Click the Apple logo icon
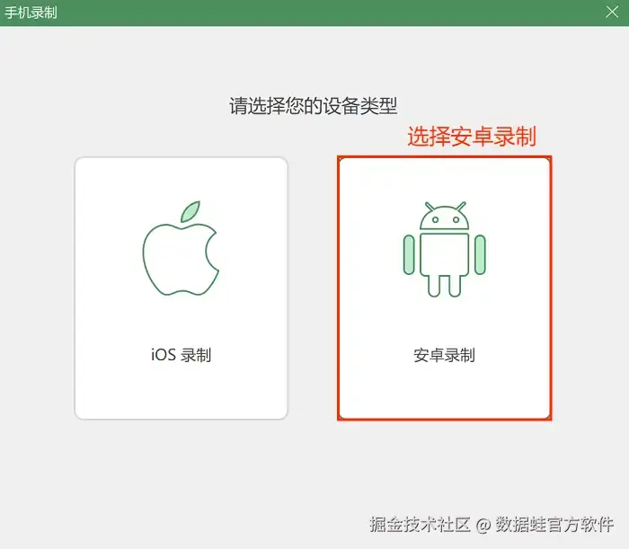 pyautogui.click(x=181, y=248)
